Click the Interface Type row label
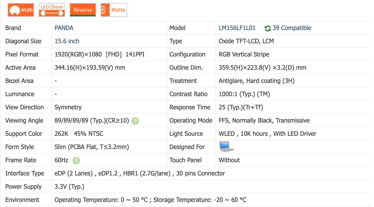 [x=25, y=173]
